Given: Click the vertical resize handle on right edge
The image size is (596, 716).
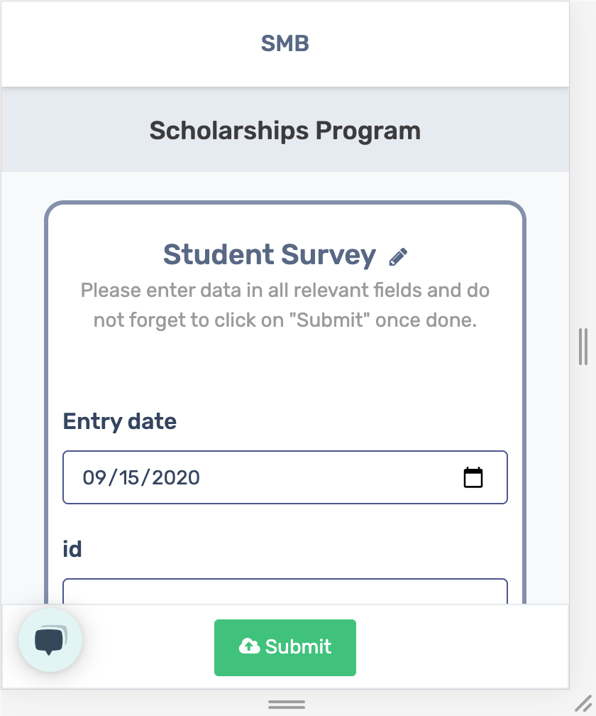Looking at the screenshot, I should 583,346.
